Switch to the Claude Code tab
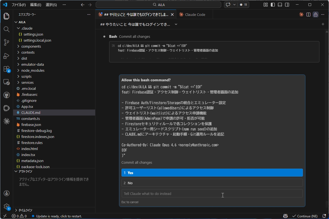Screen dimensions: 329x219 pos(195,15)
